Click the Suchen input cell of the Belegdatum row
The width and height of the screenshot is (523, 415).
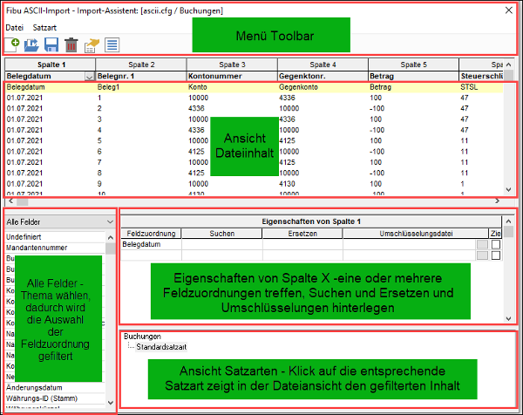coord(221,244)
